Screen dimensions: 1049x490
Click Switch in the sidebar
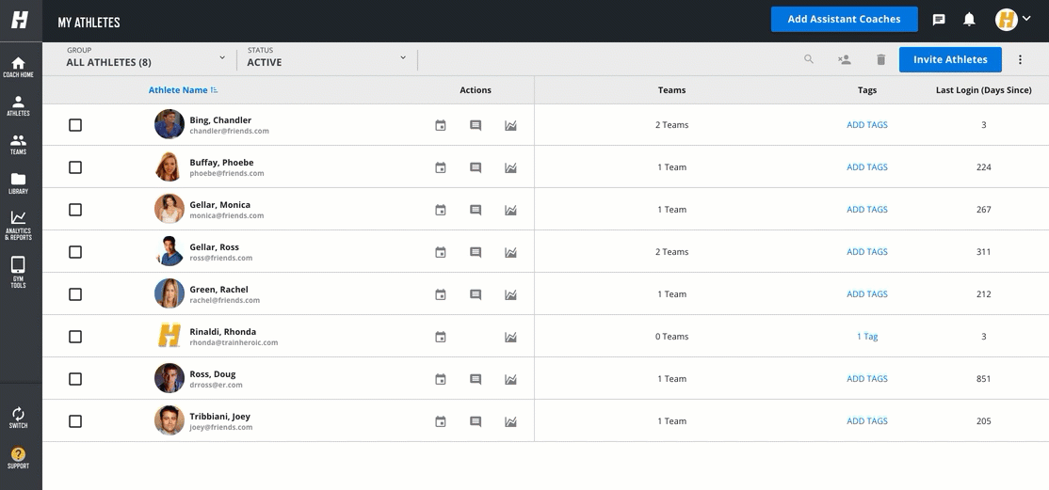(x=18, y=418)
